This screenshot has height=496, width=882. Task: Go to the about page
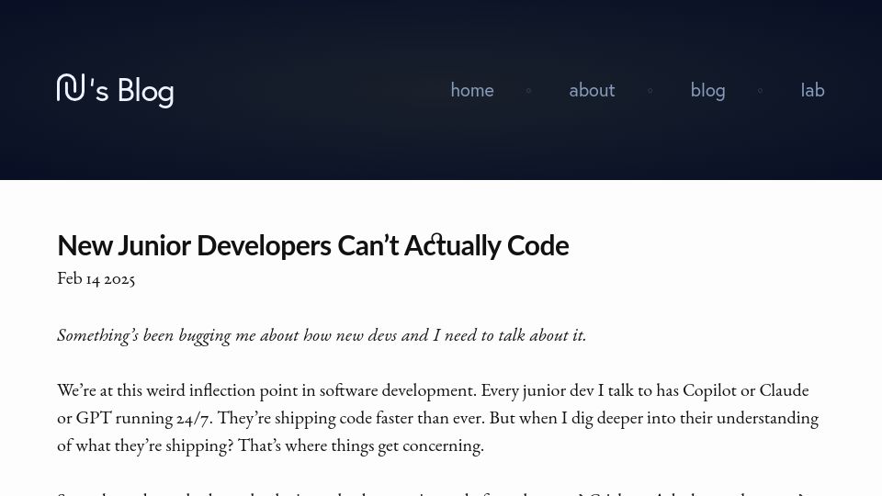pos(592,90)
